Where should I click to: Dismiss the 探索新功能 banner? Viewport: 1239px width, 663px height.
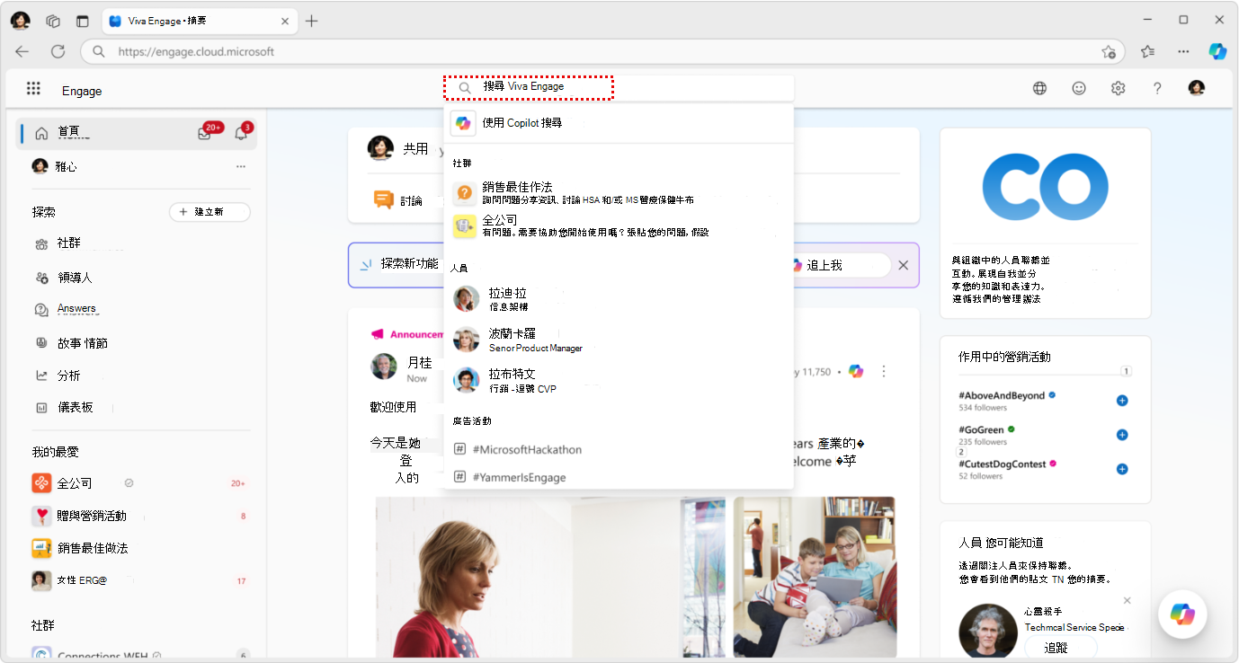(x=903, y=265)
